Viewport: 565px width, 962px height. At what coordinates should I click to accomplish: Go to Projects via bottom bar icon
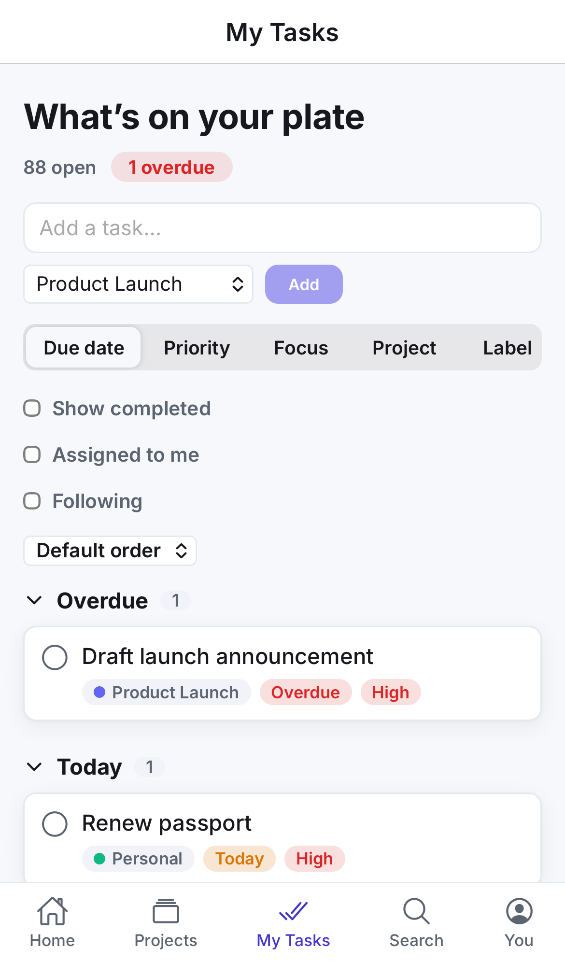coord(166,911)
